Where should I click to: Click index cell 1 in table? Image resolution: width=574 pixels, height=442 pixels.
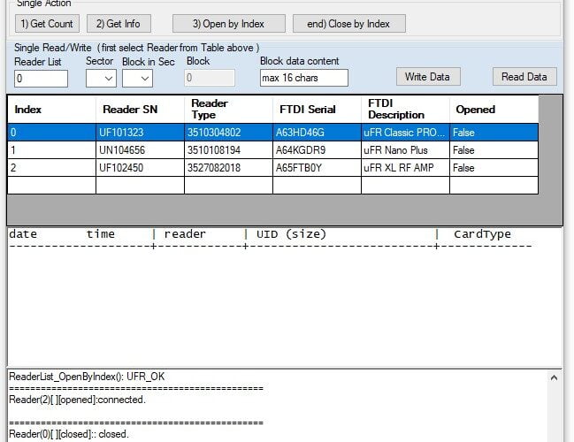51,150
